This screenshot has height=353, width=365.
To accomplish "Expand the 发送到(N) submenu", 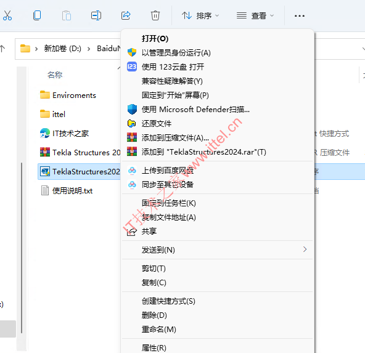I will 217,250.
